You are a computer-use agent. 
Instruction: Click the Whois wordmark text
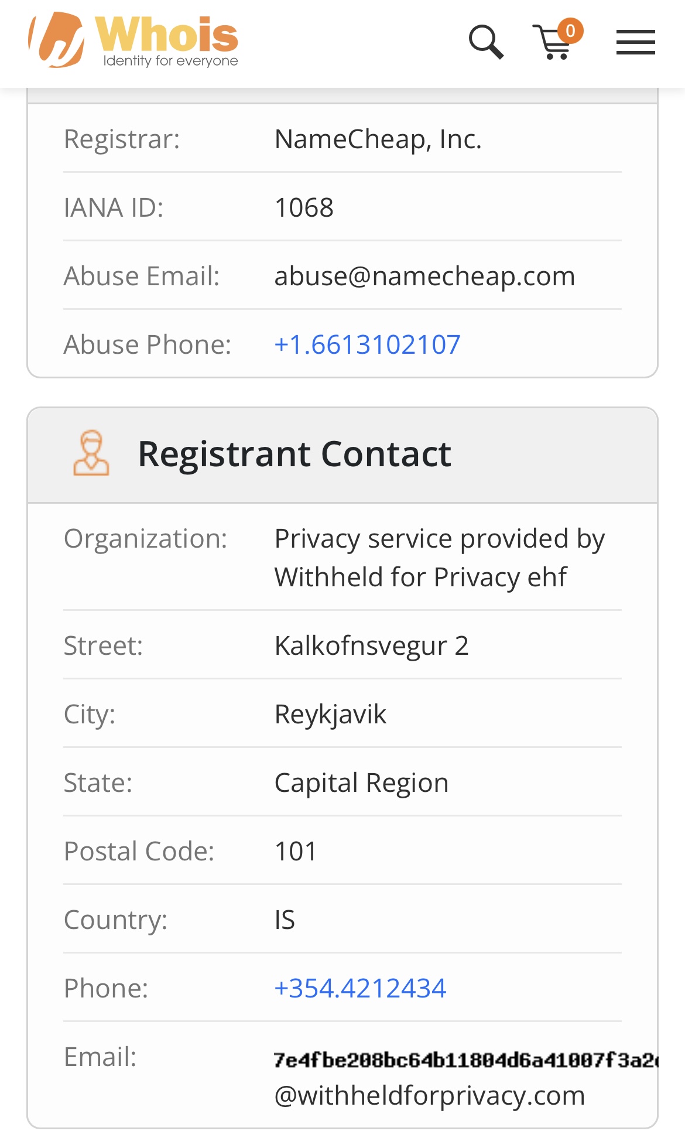pyautogui.click(x=167, y=35)
